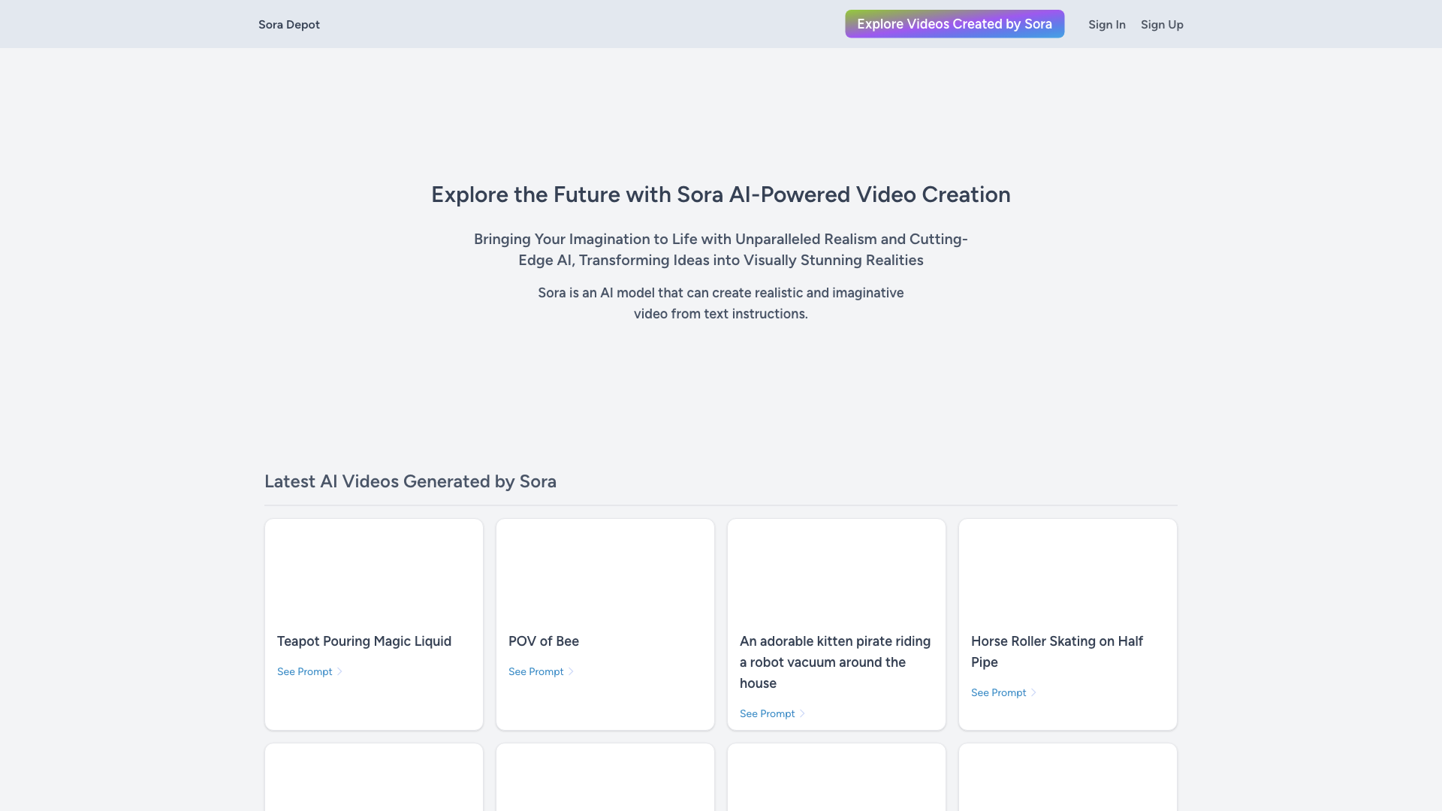Click the Explore Videos Created by Sora button
Image resolution: width=1442 pixels, height=811 pixels.
[x=954, y=24]
